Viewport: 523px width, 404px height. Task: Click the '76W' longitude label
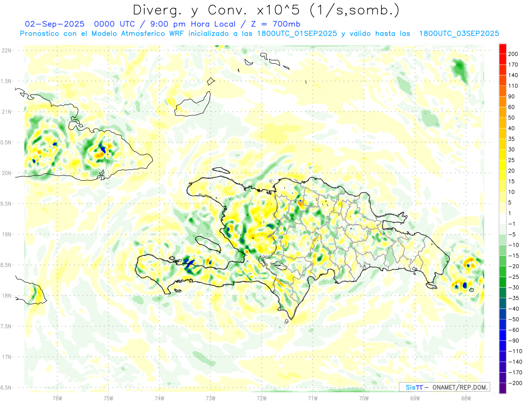point(57,398)
